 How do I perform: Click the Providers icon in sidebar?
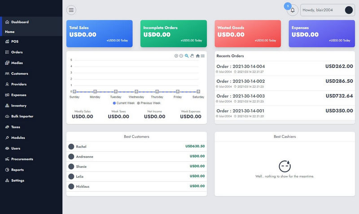click(x=7, y=84)
